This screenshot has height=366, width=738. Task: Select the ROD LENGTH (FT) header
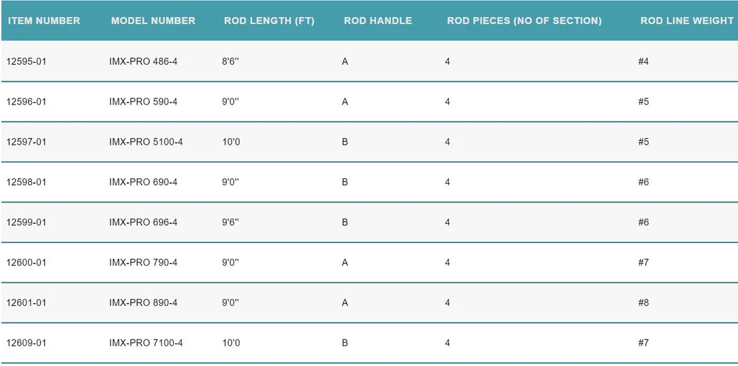point(269,20)
